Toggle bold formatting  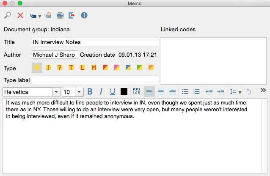(x=90, y=91)
